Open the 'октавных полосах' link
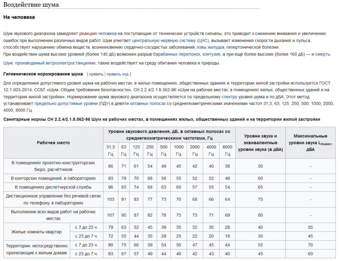This screenshot has width=340, height=261. (148, 103)
